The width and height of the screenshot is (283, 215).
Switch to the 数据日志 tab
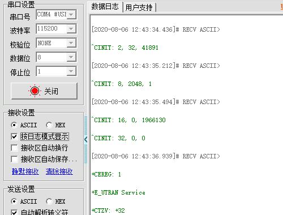[x=105, y=7]
